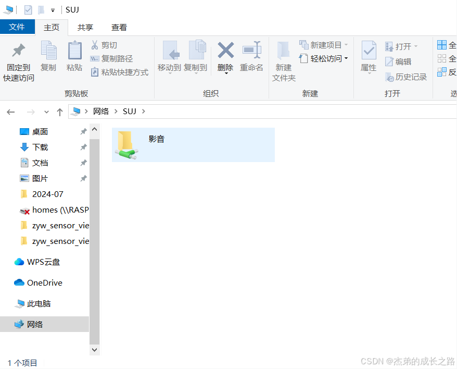Unpin 文档 using its pin icon
The image size is (457, 369).
coord(84,163)
